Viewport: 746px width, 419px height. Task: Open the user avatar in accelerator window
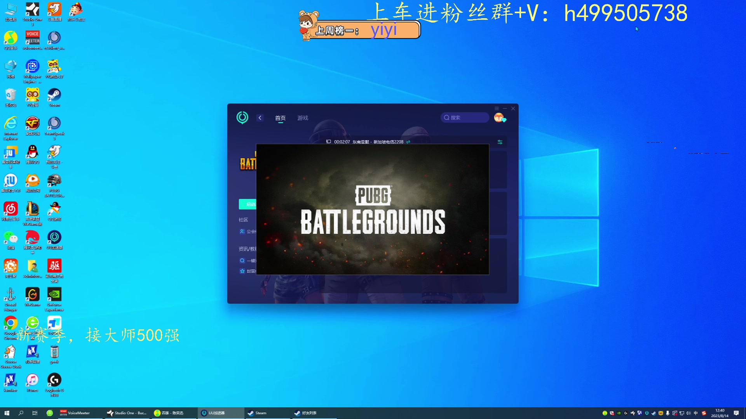tap(499, 118)
